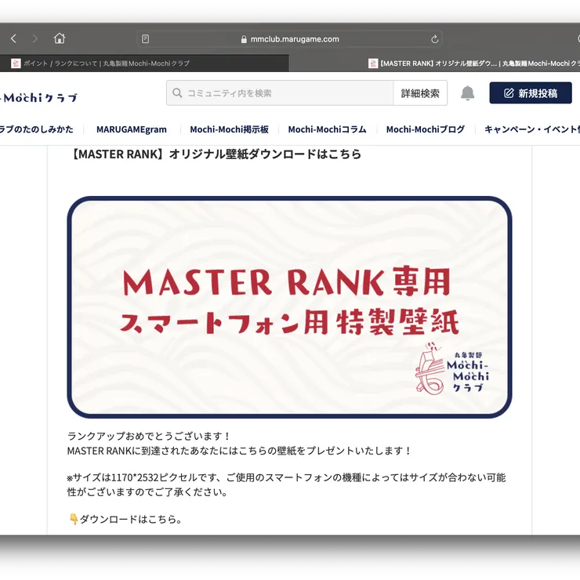580x580 pixels.
Task: Click the MASTER RANK専用 wallpaper banner image
Action: [290, 307]
